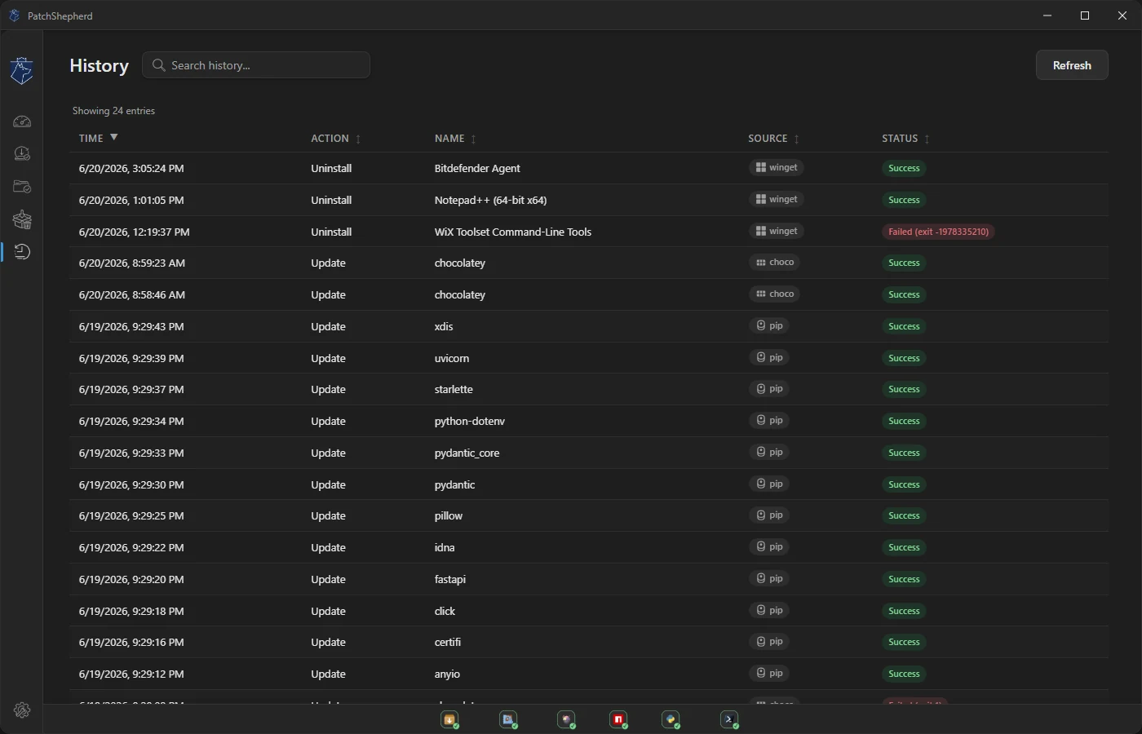The height and width of the screenshot is (734, 1142).
Task: Open the folder-with-checkmark sidebar icon
Action: (x=22, y=187)
